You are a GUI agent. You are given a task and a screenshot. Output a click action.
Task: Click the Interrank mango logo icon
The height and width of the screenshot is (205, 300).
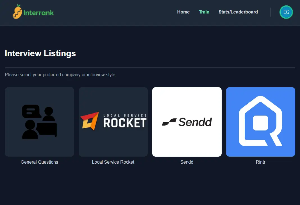pyautogui.click(x=17, y=12)
